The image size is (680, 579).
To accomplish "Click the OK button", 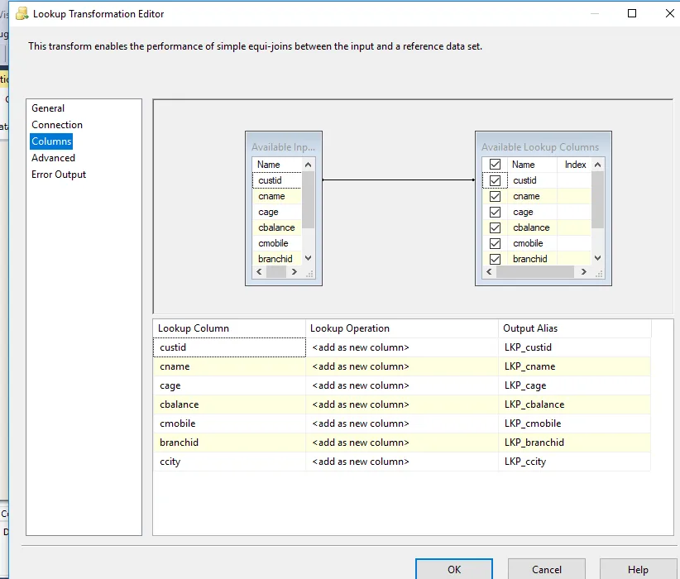I will (454, 569).
